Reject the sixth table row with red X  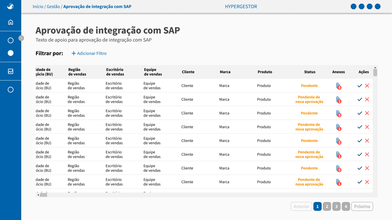(x=367, y=154)
